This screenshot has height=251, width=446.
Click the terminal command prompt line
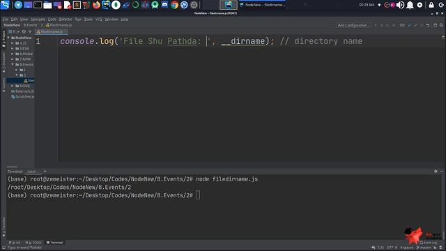104,195
